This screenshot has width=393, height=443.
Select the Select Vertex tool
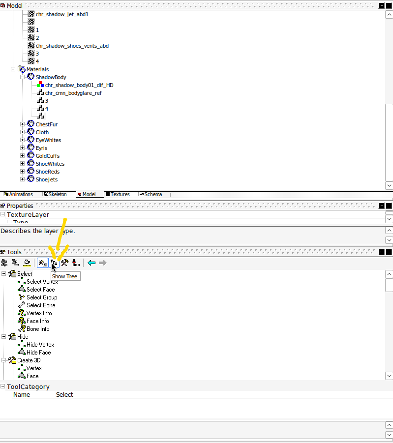(42, 282)
